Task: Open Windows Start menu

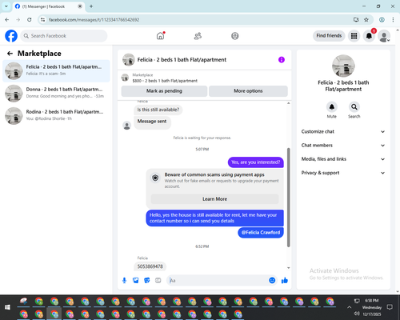Action: click(x=7, y=307)
